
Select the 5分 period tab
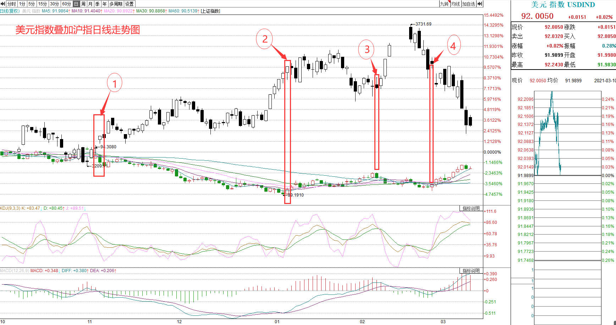[32, 4]
